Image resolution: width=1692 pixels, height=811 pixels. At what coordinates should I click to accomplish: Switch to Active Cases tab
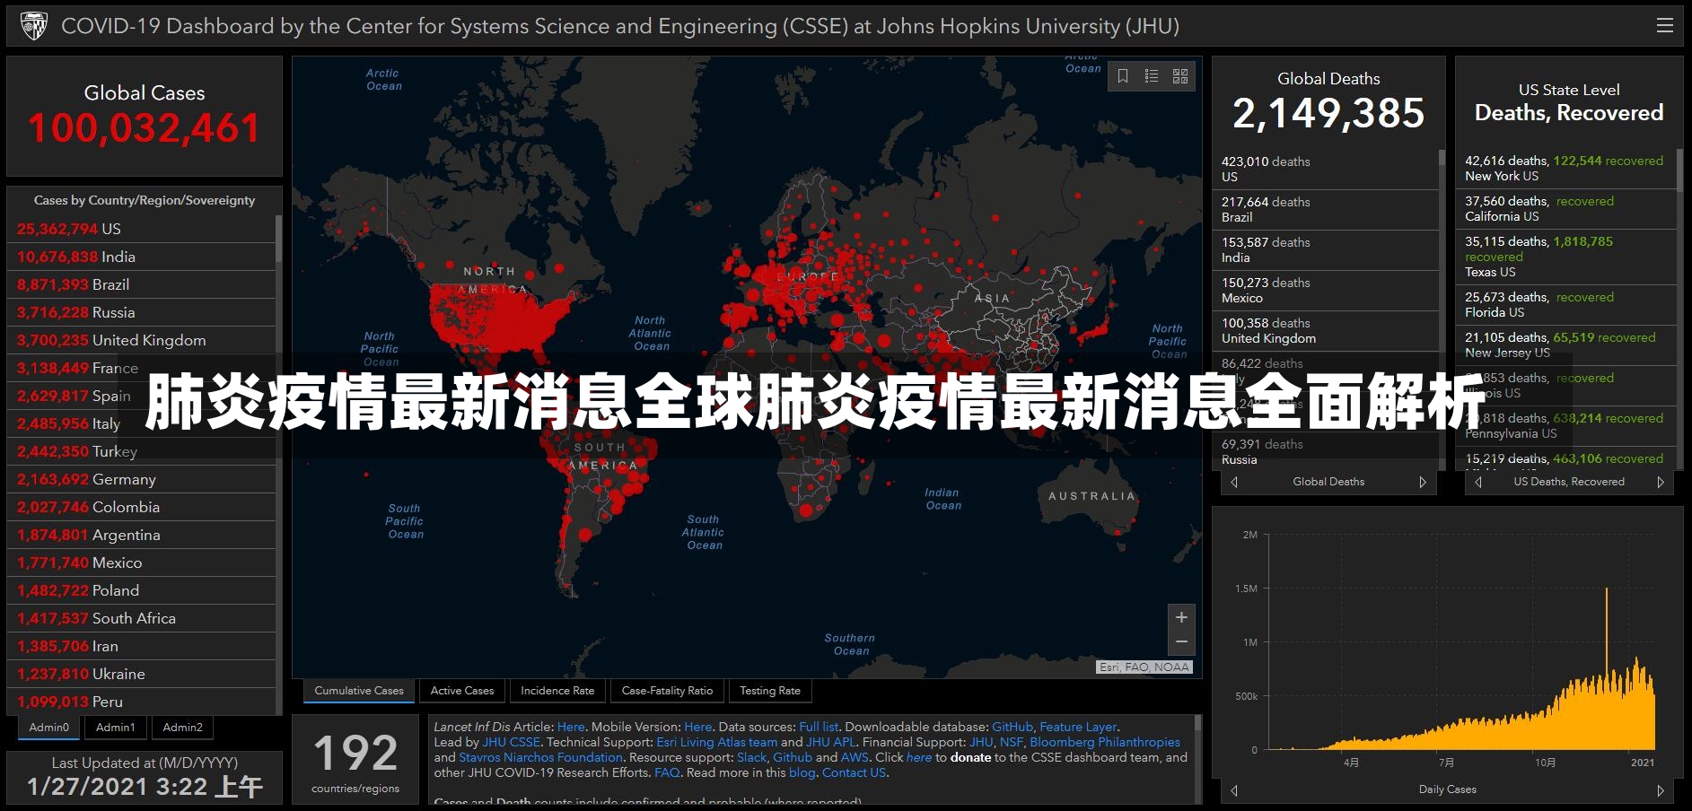[x=462, y=691]
